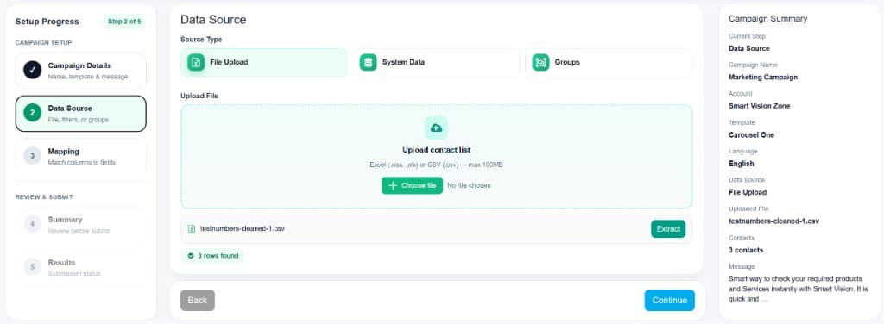Click the No file chosen text
This screenshot has width=884, height=324.
click(469, 185)
